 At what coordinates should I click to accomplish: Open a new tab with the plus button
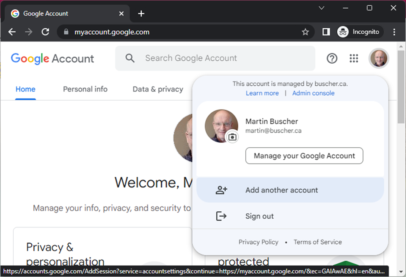(x=141, y=13)
